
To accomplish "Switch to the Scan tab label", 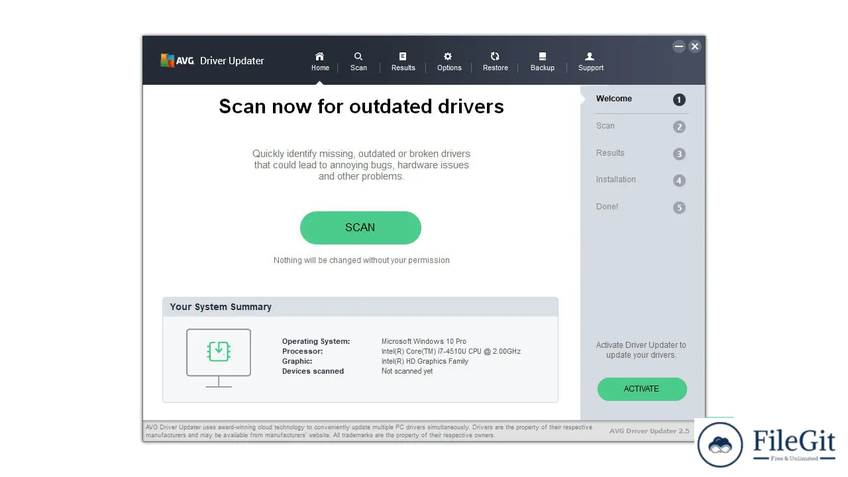I will click(x=358, y=68).
